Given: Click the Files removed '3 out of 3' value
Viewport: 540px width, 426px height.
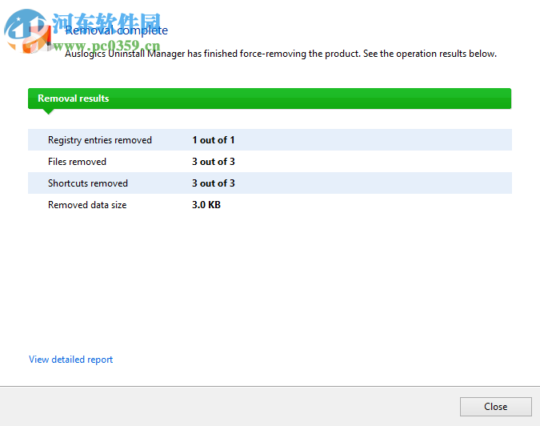Looking at the screenshot, I should 213,162.
